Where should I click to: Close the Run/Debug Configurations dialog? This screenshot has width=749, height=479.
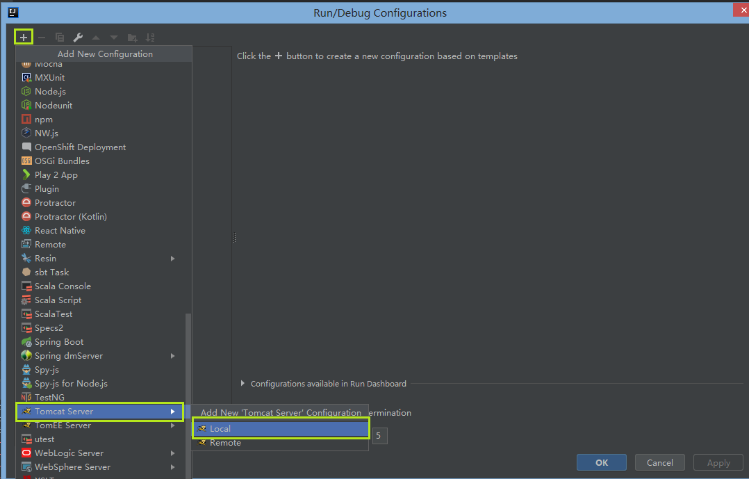coord(742,10)
